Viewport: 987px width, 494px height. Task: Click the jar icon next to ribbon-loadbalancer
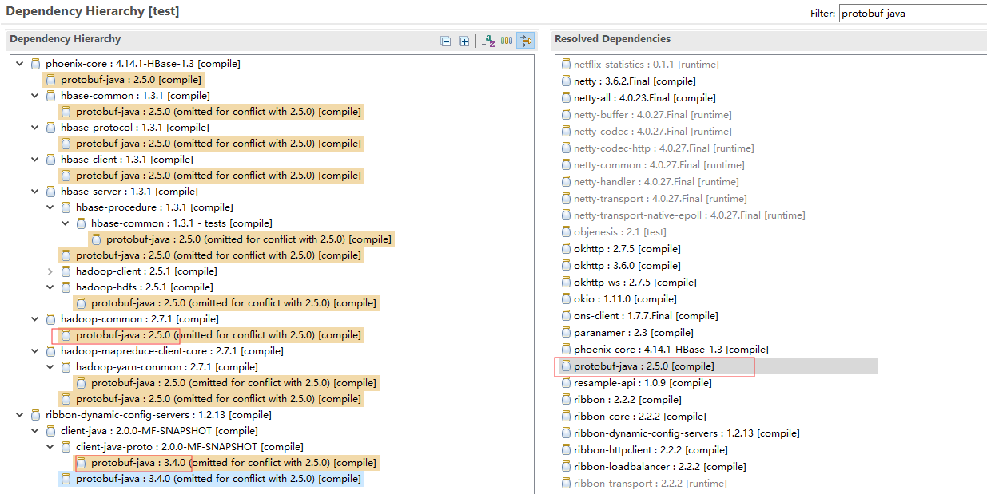click(x=566, y=467)
